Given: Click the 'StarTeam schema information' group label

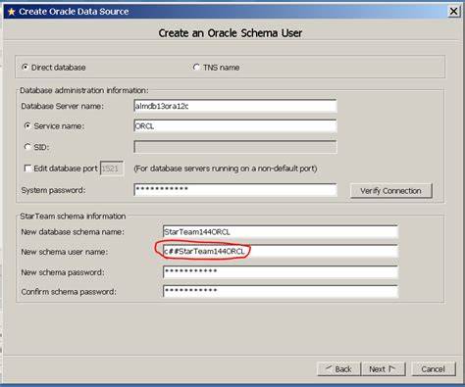Looking at the screenshot, I should (x=73, y=217).
